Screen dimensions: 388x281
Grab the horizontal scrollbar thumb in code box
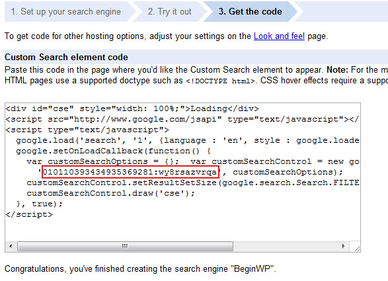(x=125, y=246)
